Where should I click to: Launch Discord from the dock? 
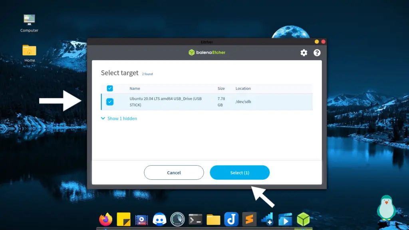[x=160, y=219]
